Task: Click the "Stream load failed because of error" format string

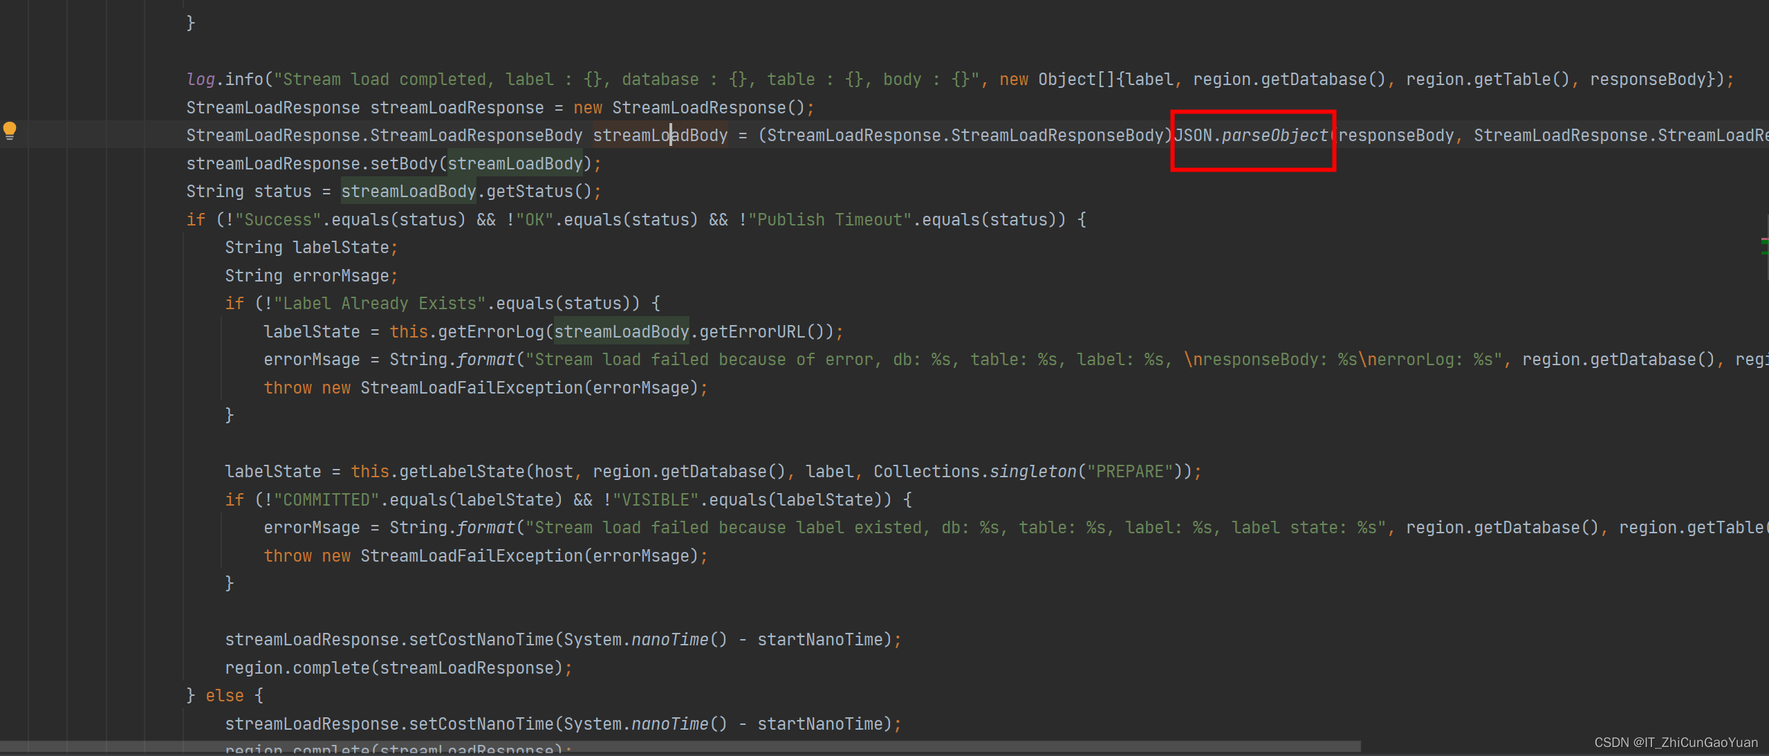Action: [1013, 360]
